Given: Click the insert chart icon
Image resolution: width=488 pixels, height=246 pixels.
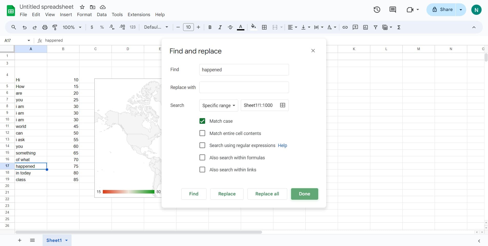Looking at the screenshot, I should [365, 27].
